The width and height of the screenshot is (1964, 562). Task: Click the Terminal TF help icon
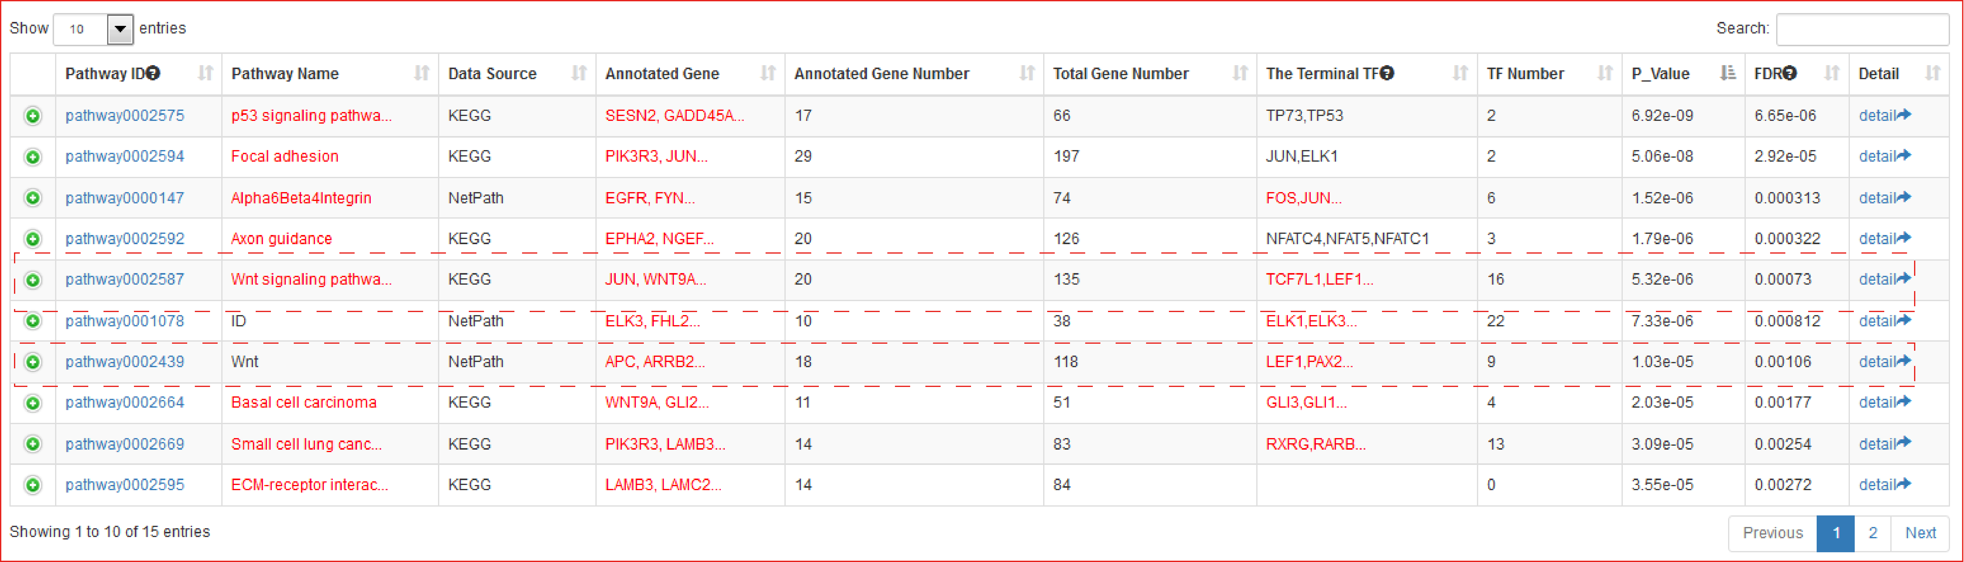click(1387, 73)
